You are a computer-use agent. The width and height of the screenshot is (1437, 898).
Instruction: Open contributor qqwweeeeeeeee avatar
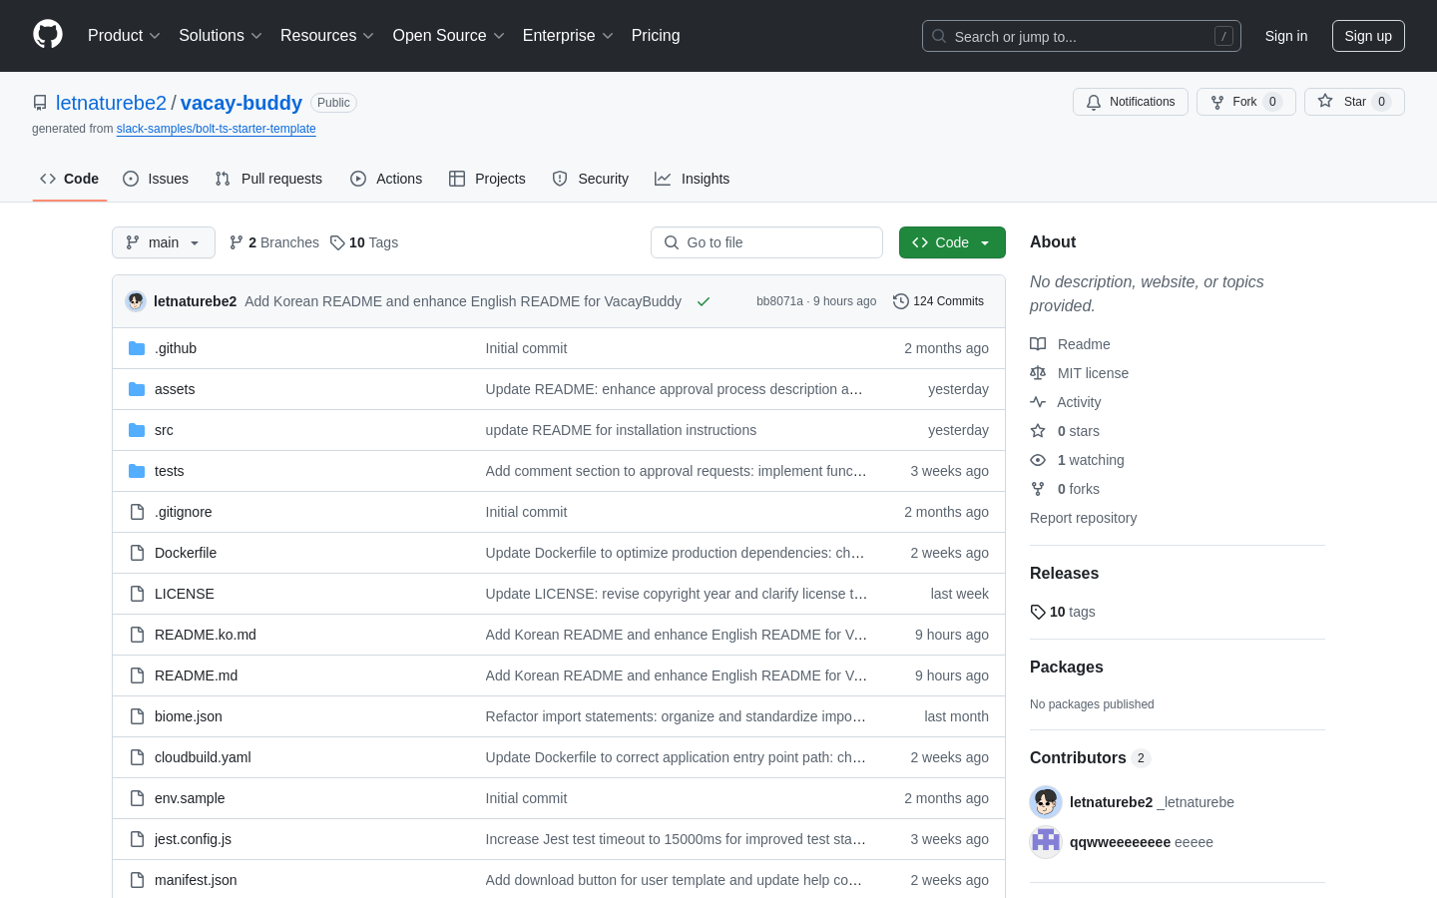click(1046, 842)
